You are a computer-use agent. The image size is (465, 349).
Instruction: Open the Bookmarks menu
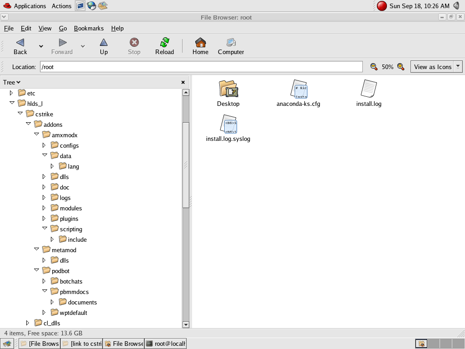[89, 28]
